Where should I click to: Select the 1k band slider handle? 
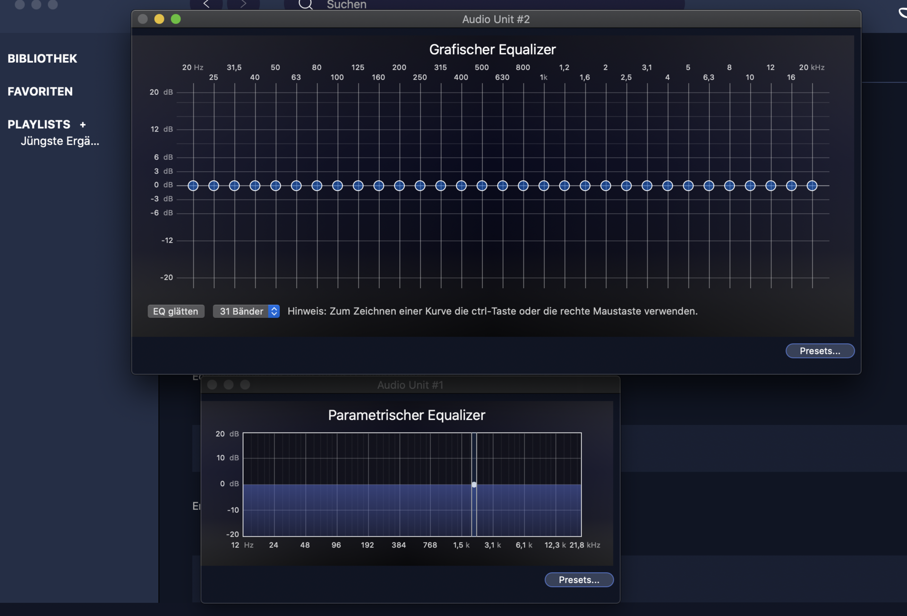[544, 186]
